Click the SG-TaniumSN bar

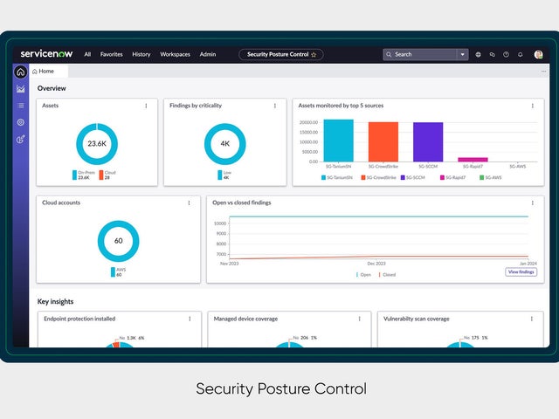[x=339, y=141]
